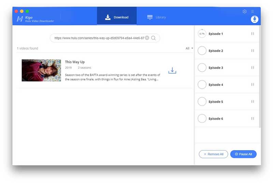Click the Episode 2 progress circle
The width and height of the screenshot is (273, 183).
202,51
